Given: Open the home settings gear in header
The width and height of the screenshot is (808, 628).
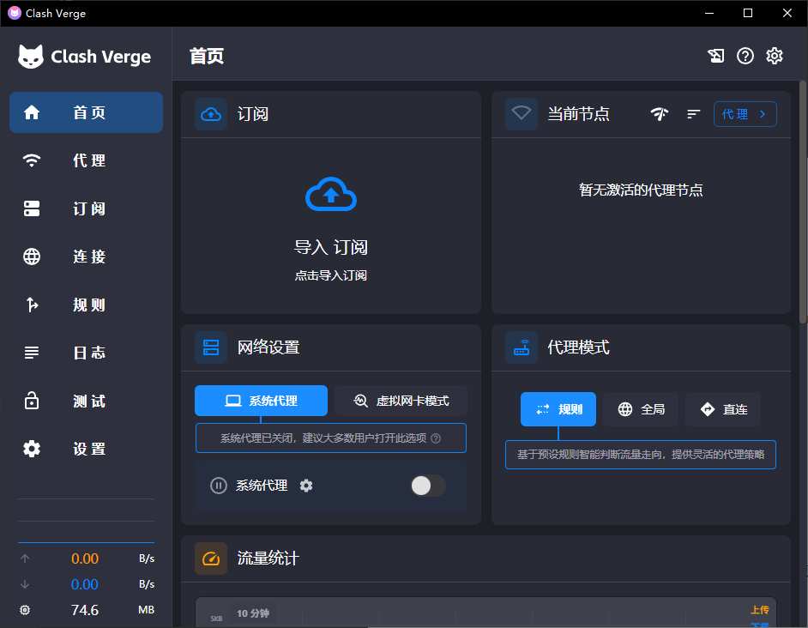Looking at the screenshot, I should point(775,56).
